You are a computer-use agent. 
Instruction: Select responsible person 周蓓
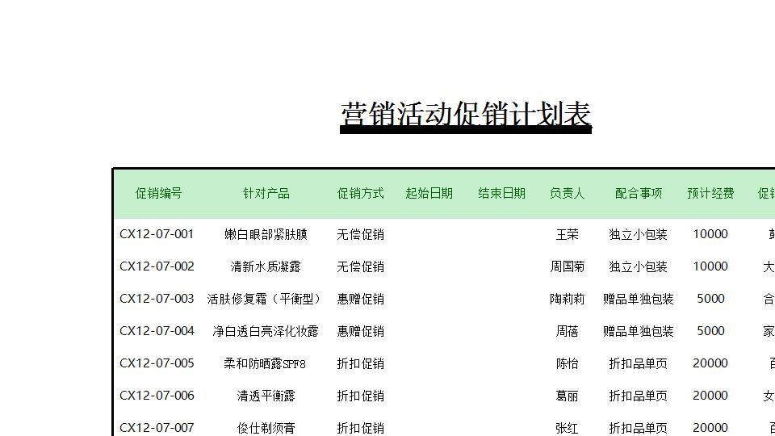click(x=567, y=331)
